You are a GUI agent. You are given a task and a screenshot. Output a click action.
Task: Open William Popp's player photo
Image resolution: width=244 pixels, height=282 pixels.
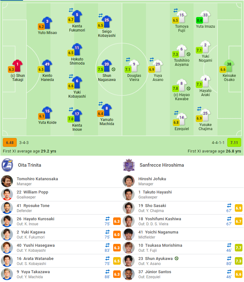7,194
